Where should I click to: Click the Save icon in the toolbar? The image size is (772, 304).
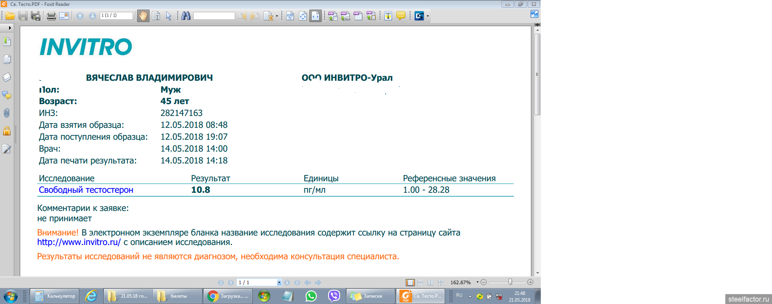[23, 16]
